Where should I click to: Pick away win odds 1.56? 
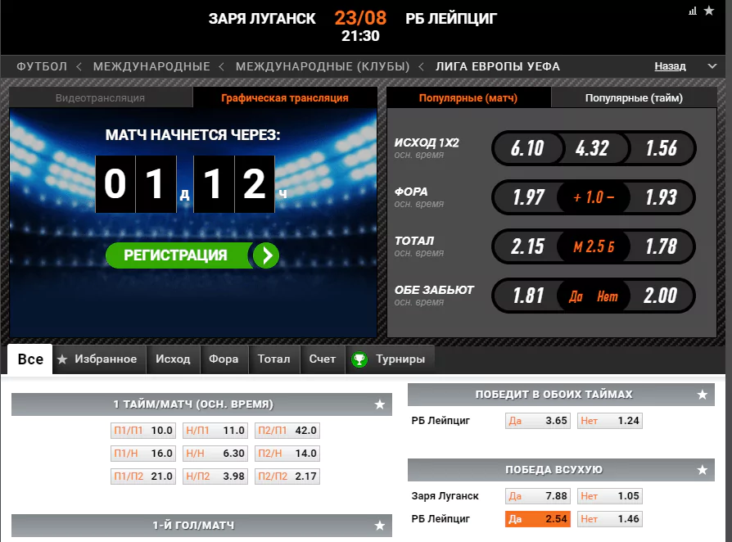(661, 148)
